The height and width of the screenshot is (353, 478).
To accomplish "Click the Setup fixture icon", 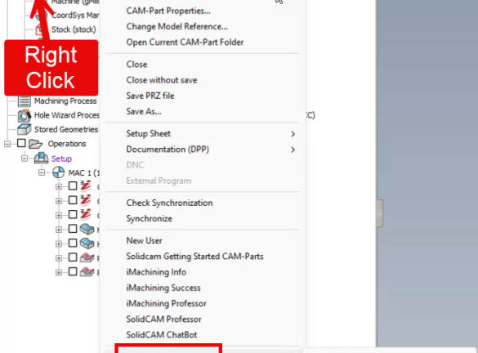I will (41, 159).
